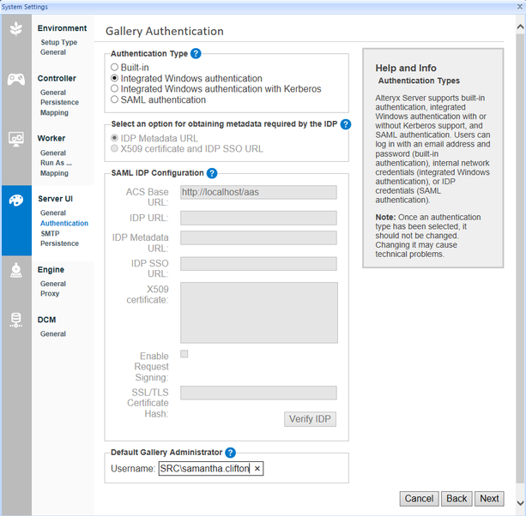Image resolution: width=526 pixels, height=516 pixels.
Task: Open Controller Persistence page
Action: (60, 102)
